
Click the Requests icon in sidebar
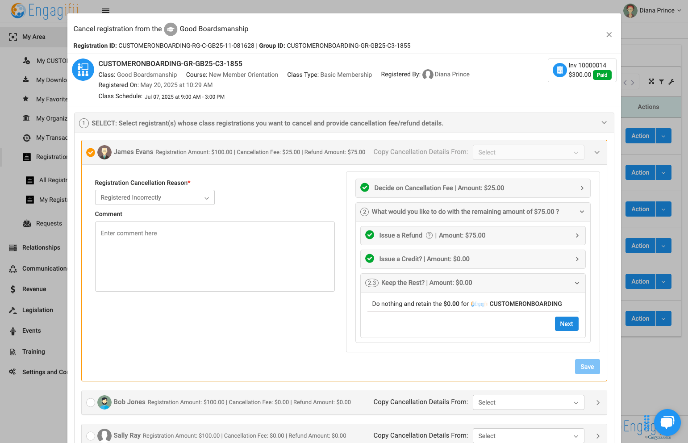coord(27,223)
